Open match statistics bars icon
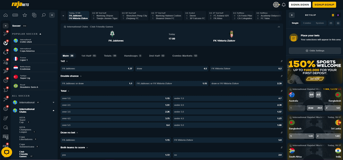 pyautogui.click(x=279, y=27)
